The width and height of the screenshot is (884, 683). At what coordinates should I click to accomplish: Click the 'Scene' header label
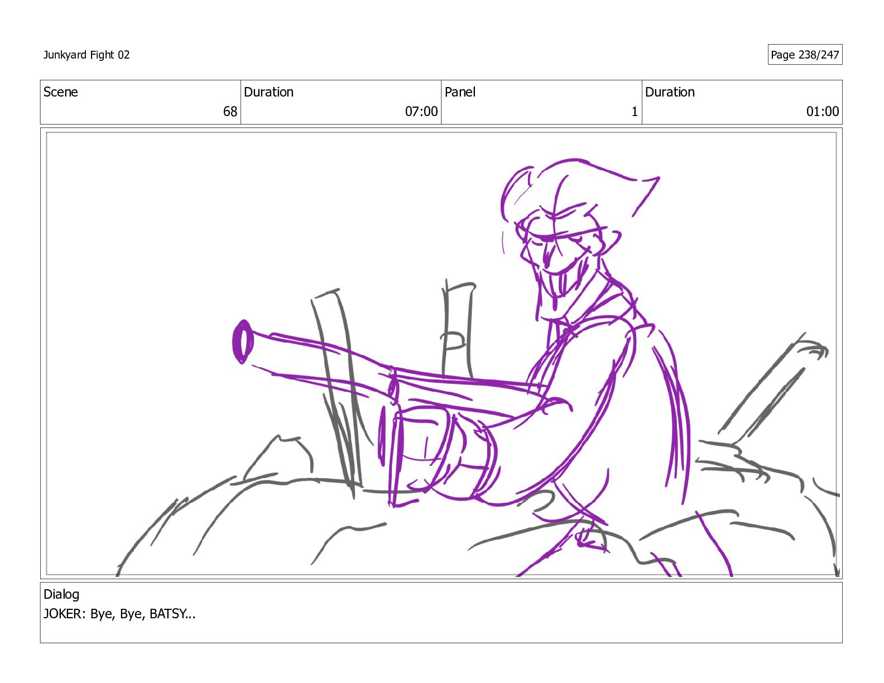(x=61, y=92)
